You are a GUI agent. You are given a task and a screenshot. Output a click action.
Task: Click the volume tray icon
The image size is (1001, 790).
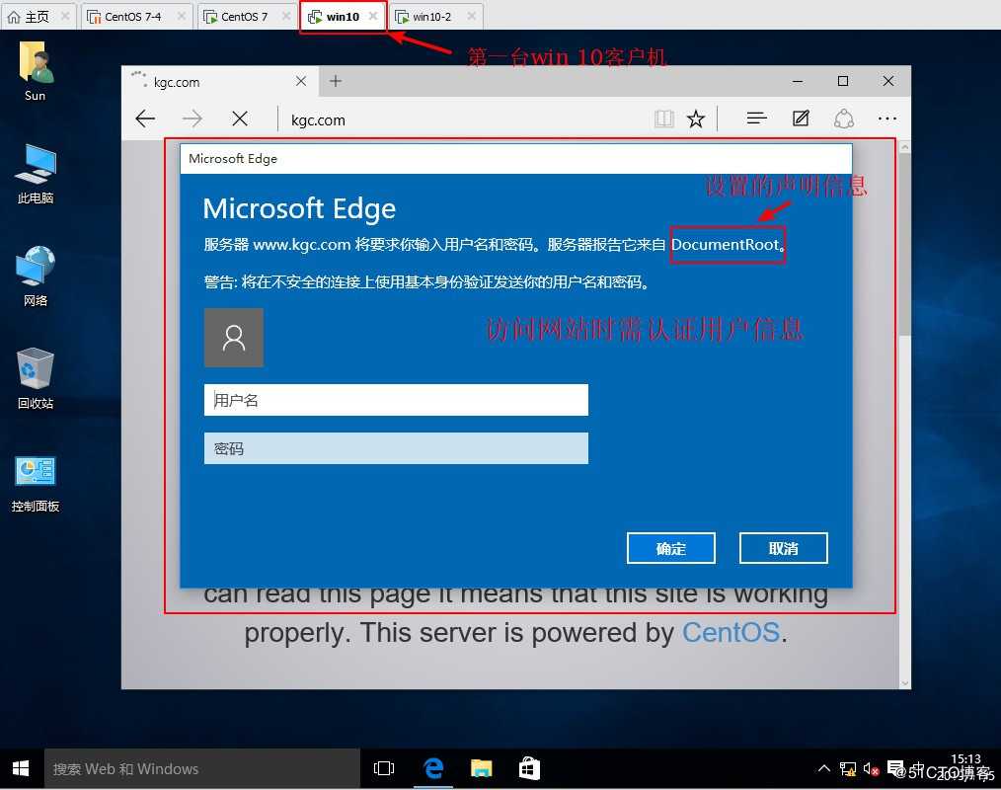click(x=871, y=769)
